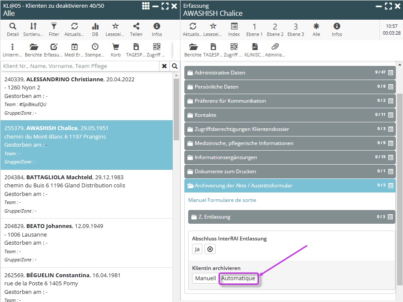The image size is (403, 302).
Task: Select the Automatique archive option
Action: coord(238,278)
